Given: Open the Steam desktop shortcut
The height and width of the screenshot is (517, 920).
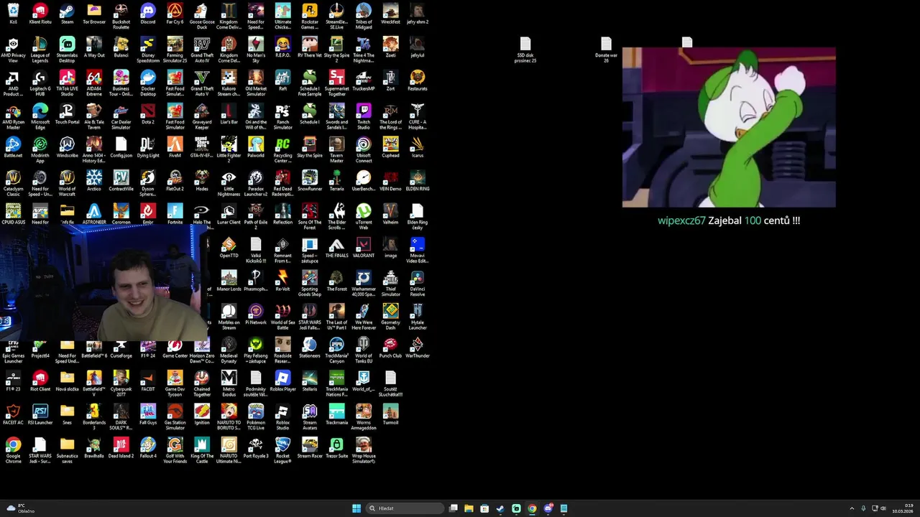Looking at the screenshot, I should (x=67, y=14).
